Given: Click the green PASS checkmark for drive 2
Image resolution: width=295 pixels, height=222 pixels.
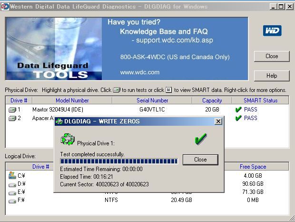Looking at the screenshot, I should 238,118.
